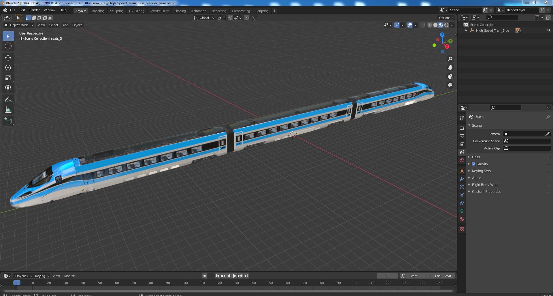Open the Material properties tab

click(462, 219)
